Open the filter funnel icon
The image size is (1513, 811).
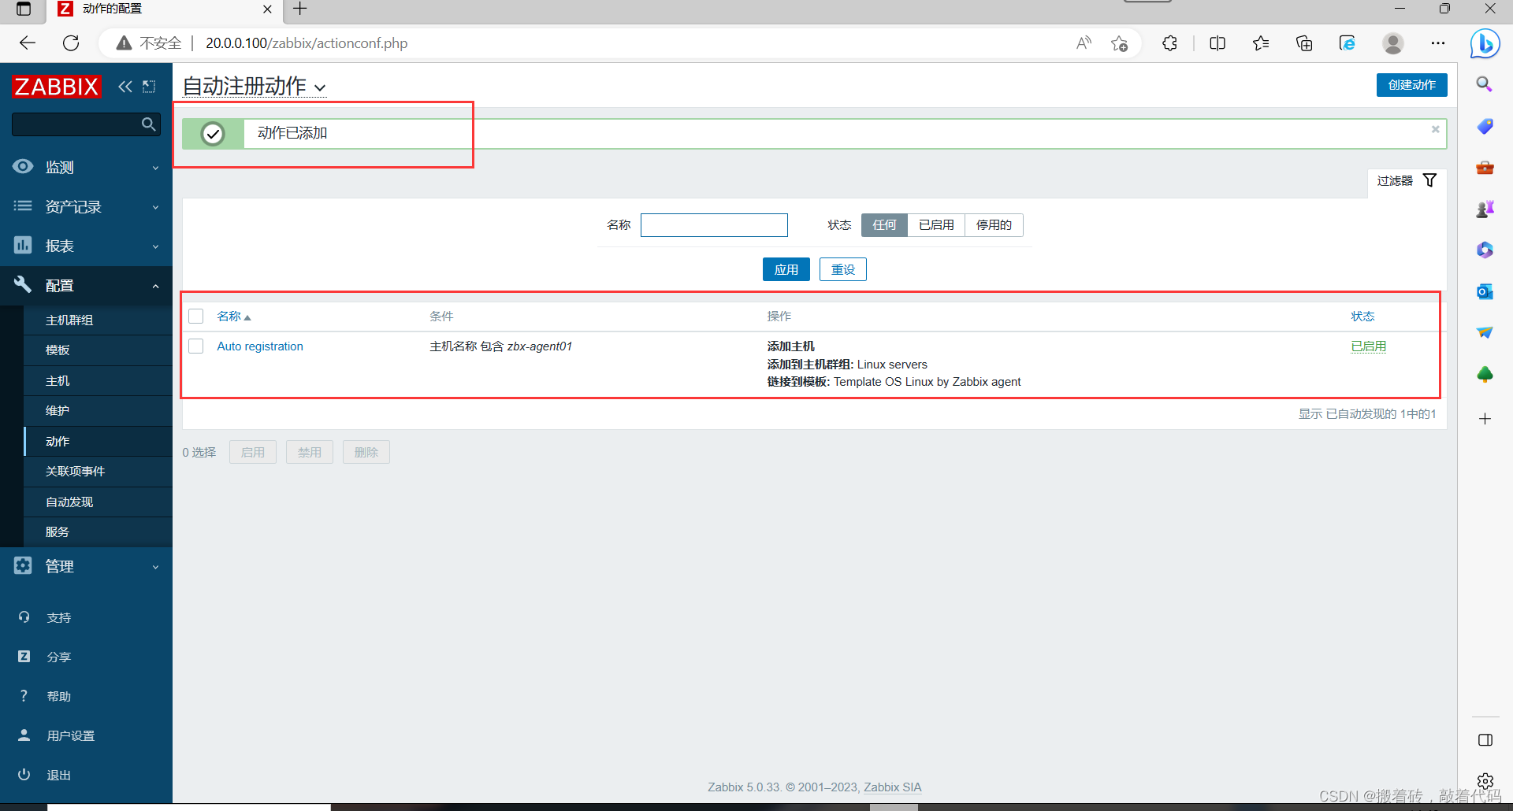pyautogui.click(x=1429, y=180)
